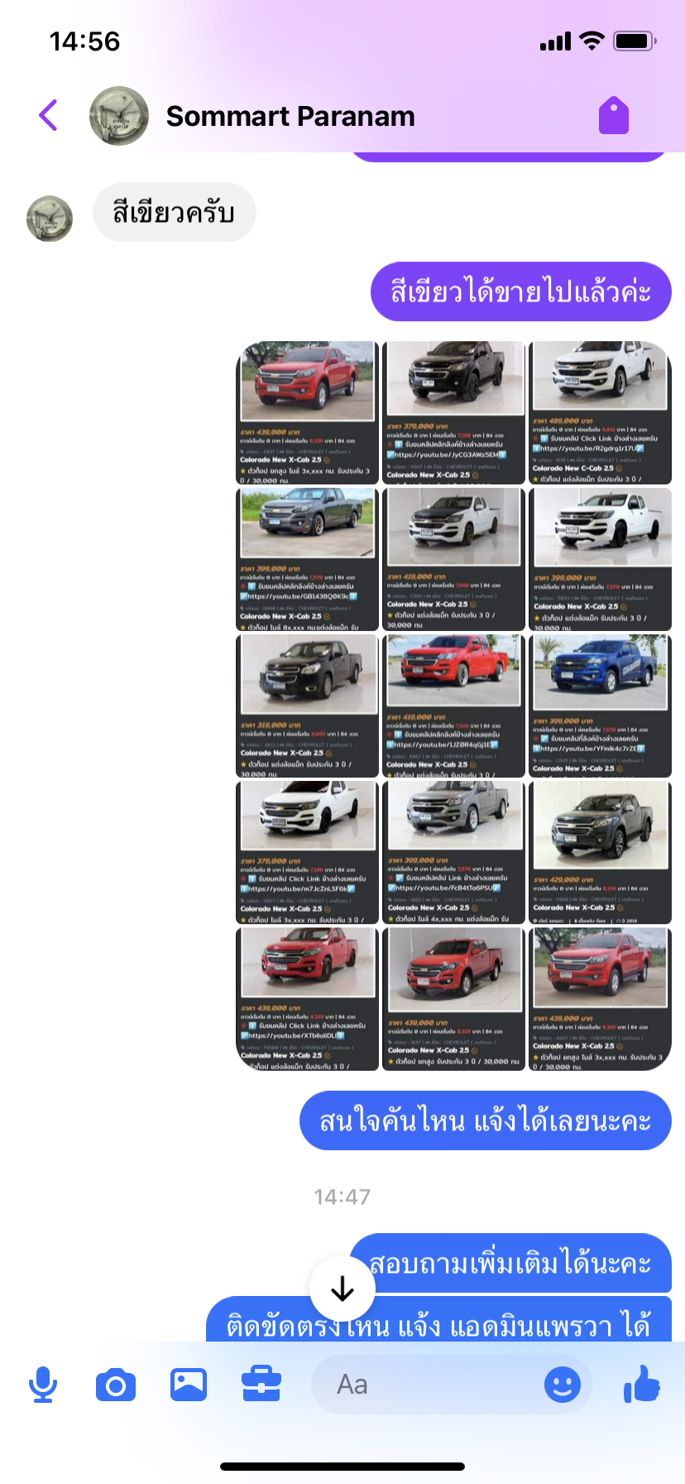Select the สนใจคันไหน แจ้งได้เลยนะคะ message
Viewport: 685px width, 1484px height.
pos(486,1120)
